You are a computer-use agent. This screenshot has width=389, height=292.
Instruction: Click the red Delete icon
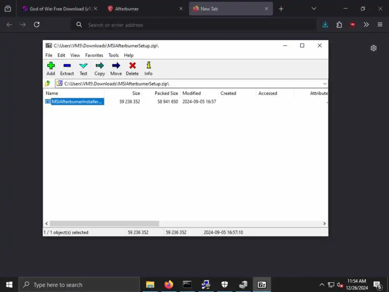[132, 68]
